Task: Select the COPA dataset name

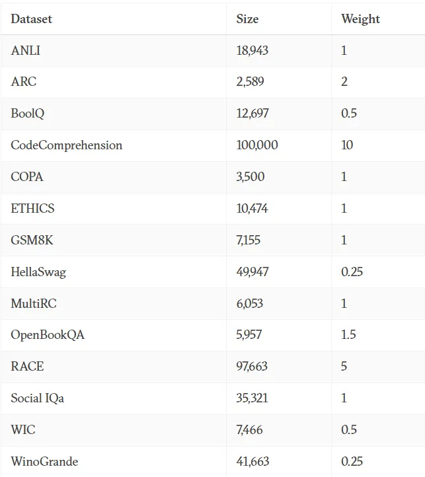Action: 27,177
